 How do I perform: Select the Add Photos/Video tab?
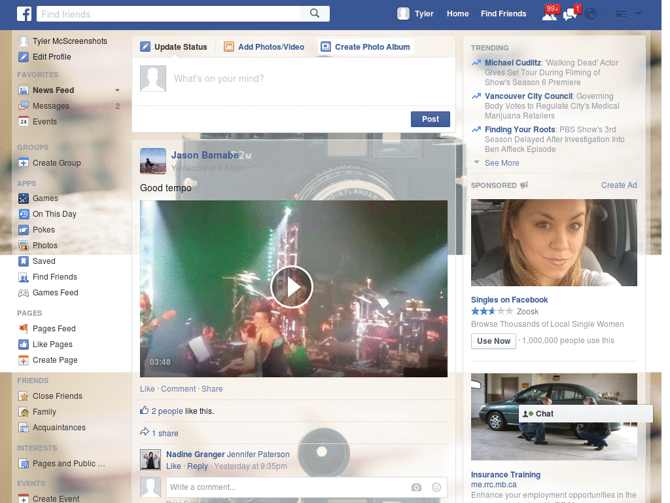(x=264, y=47)
